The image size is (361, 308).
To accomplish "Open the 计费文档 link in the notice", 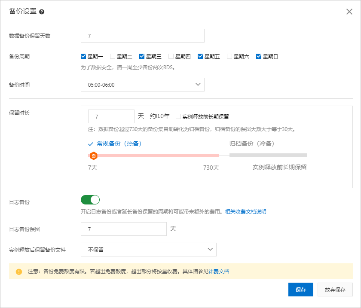I will point(219,271).
